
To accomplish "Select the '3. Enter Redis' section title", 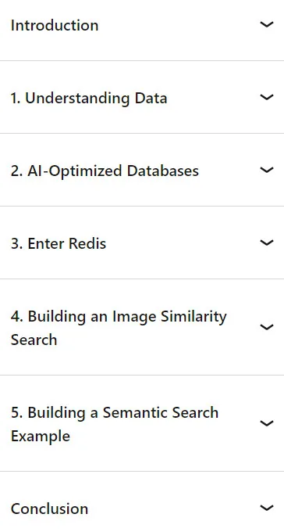I will (x=59, y=243).
